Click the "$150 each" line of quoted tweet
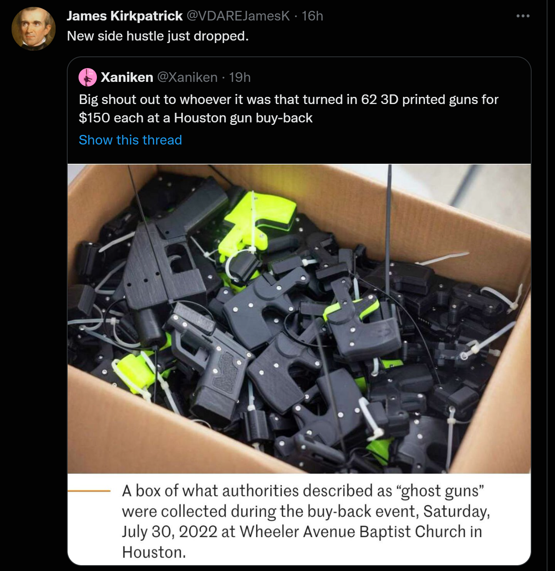This screenshot has width=555, height=571. (195, 118)
